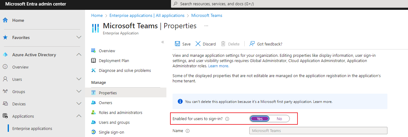Click the Got feedback person icon
Screen dimensions: 408x137
coord(252,44)
